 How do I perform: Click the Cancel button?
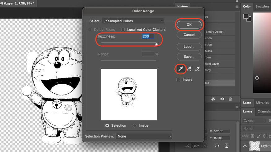point(189,35)
